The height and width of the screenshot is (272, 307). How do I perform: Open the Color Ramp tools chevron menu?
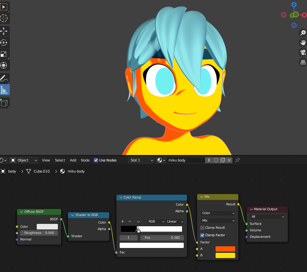pos(139,222)
